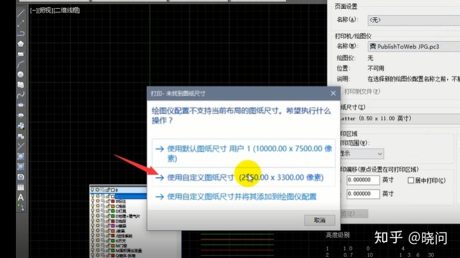Select the Construction Line tool
The width and height of the screenshot is (460, 258).
20,24
